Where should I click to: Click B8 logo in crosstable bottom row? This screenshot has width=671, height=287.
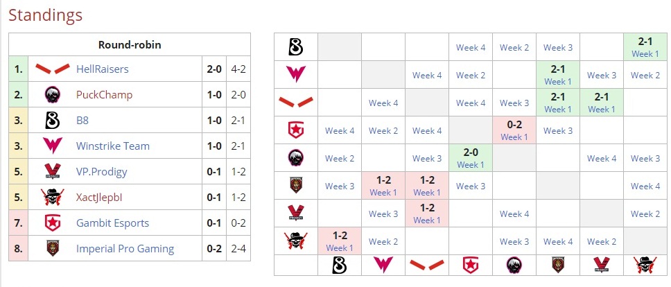click(x=340, y=265)
